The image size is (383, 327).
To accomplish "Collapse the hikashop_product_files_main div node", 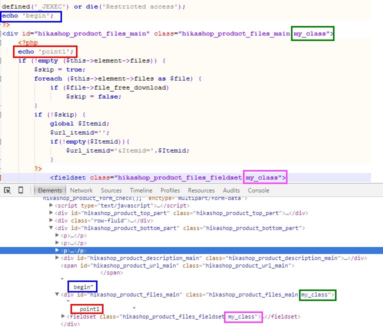I will click(57, 294).
